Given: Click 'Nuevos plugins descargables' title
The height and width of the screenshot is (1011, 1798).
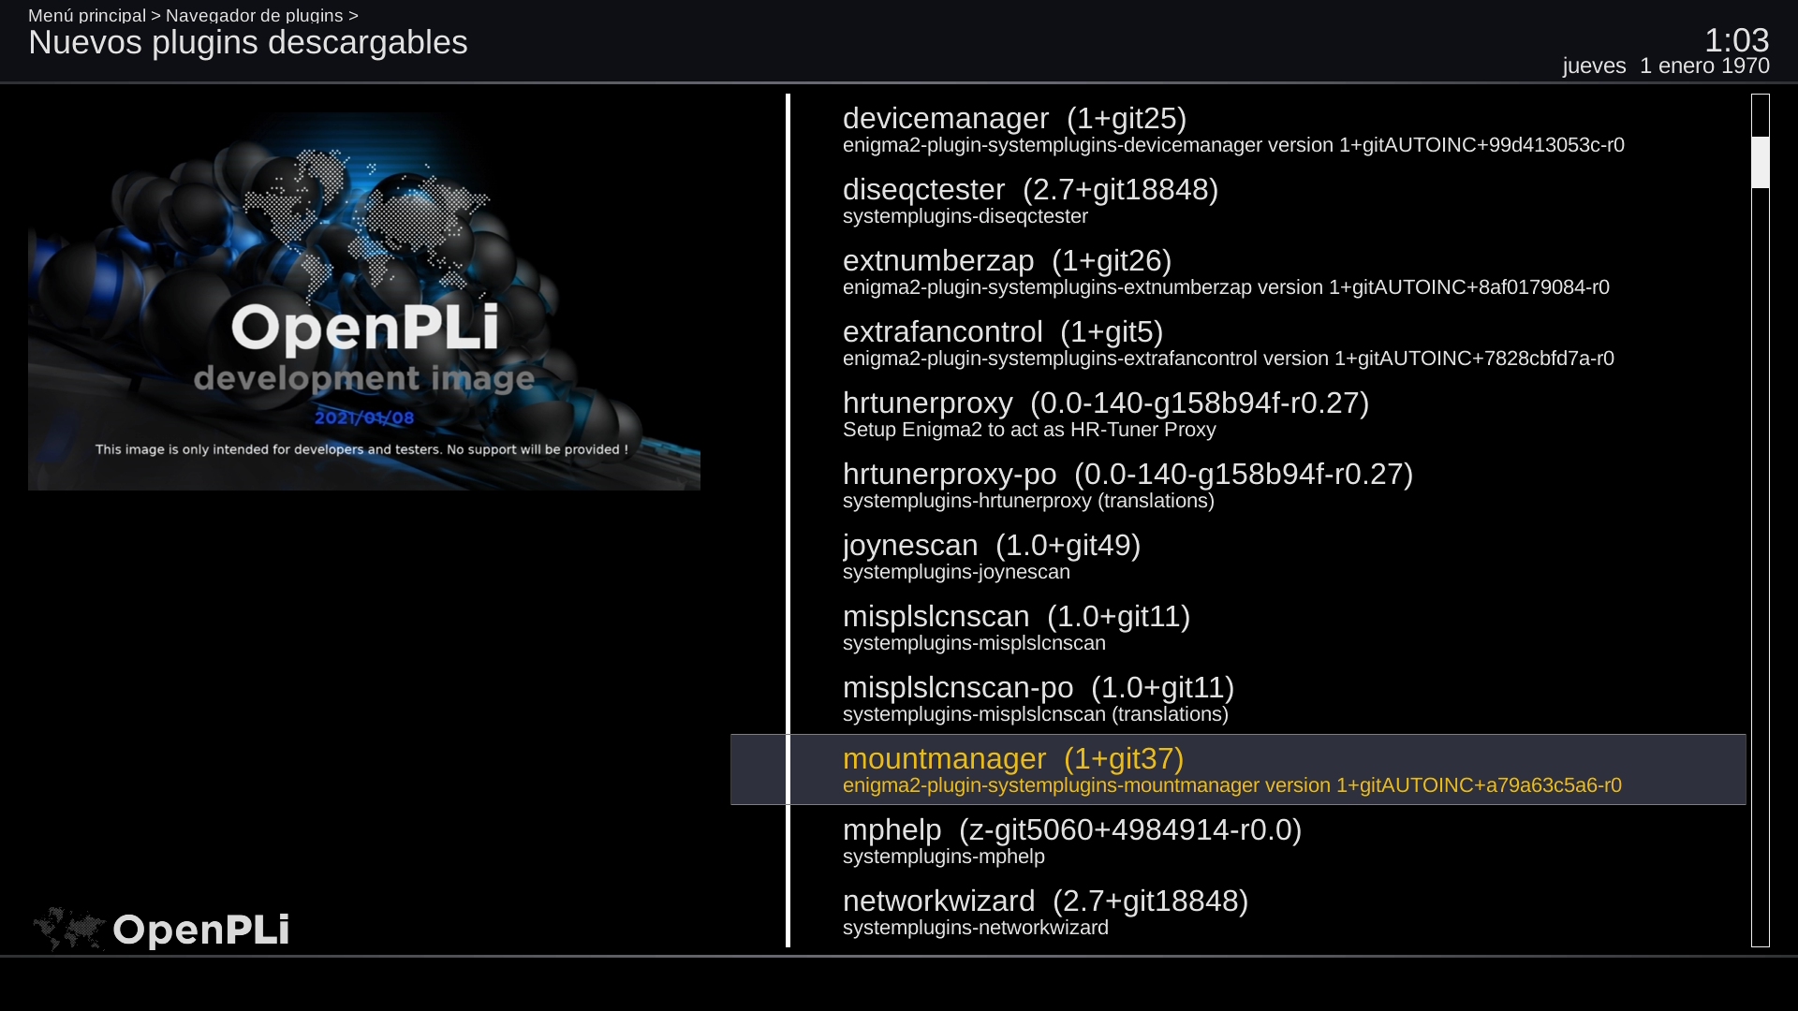Looking at the screenshot, I should (248, 43).
